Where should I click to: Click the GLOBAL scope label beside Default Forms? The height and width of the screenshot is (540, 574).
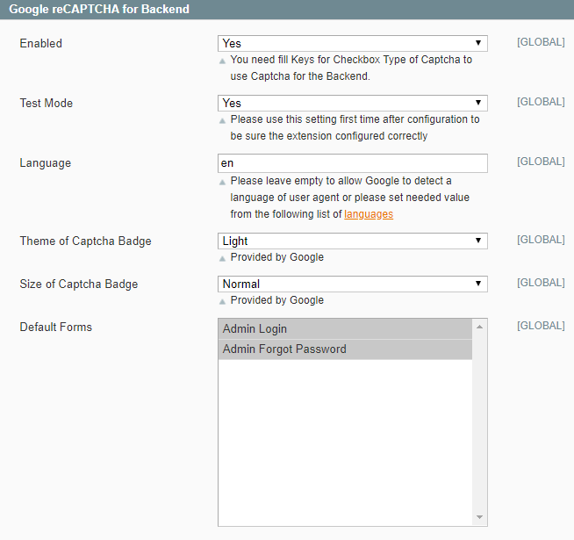[541, 326]
